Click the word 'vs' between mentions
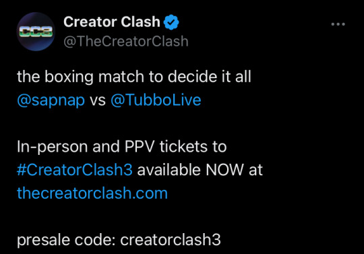 point(98,101)
